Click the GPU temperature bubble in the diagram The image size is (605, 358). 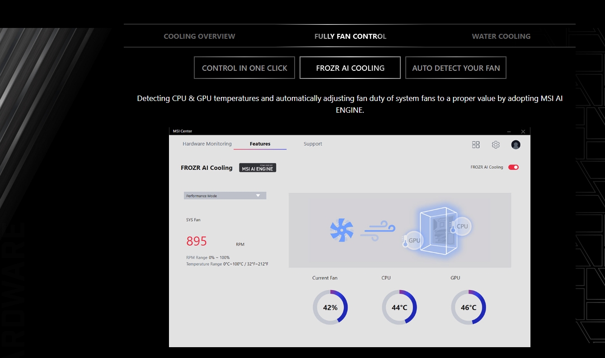[x=413, y=240]
